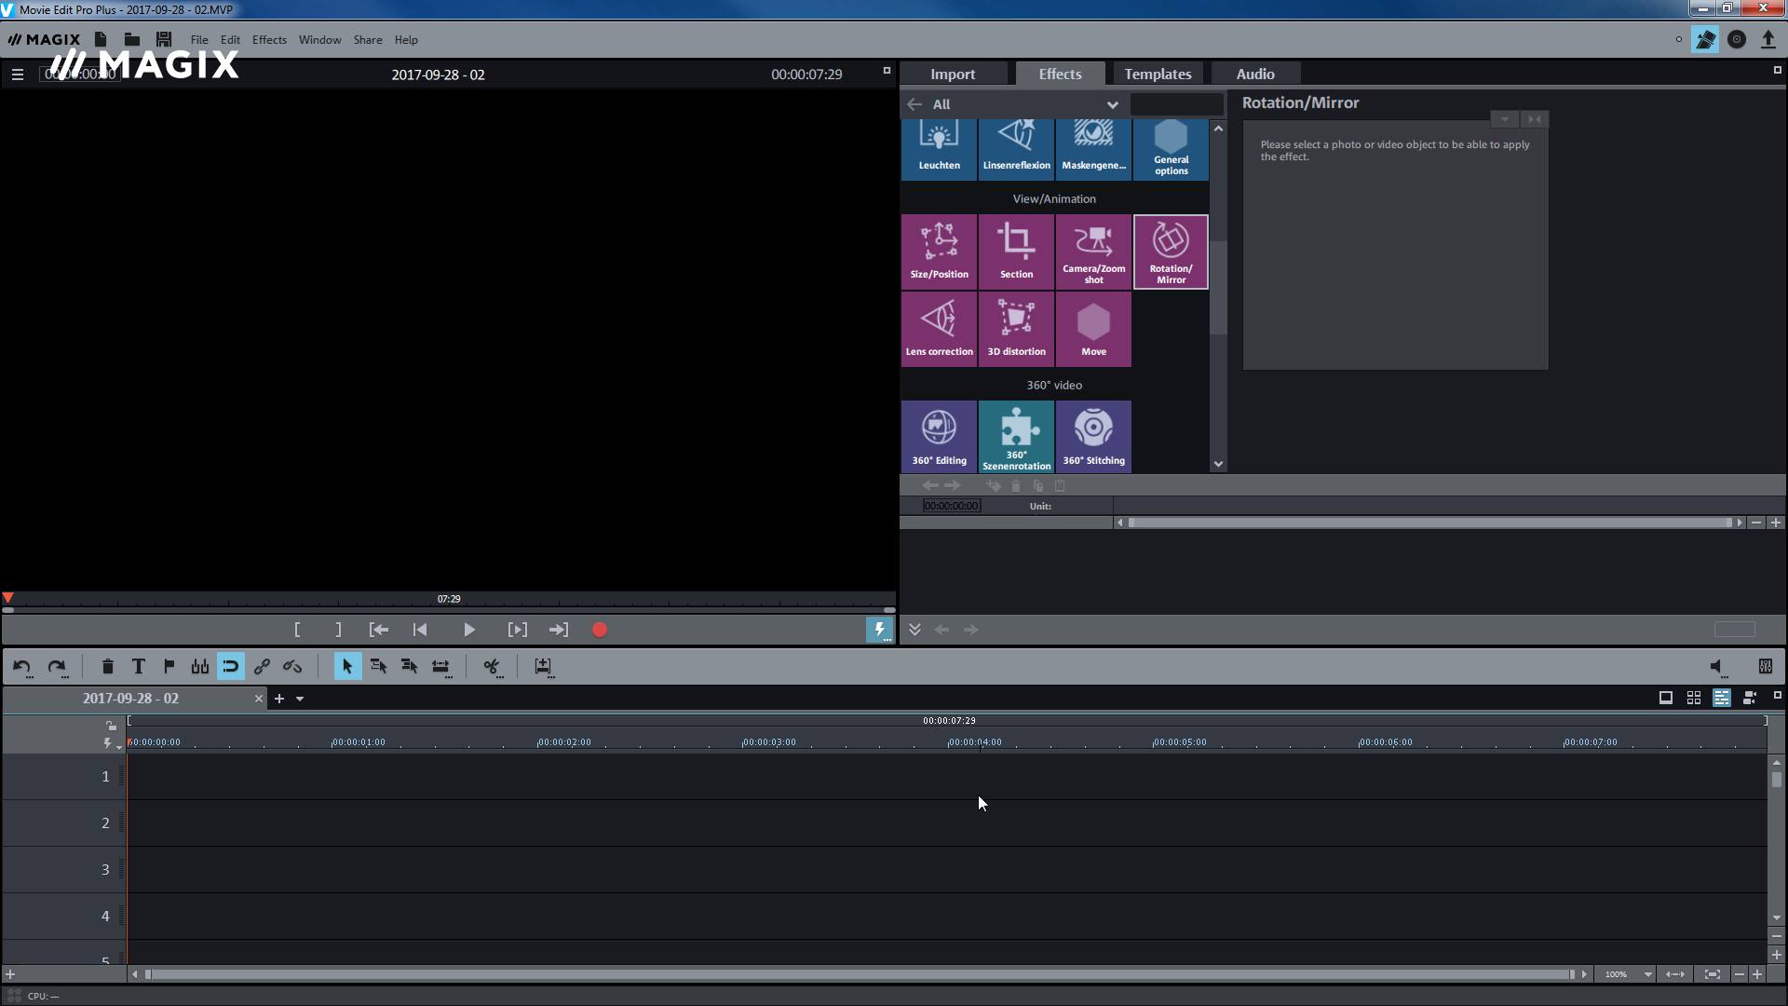Image resolution: width=1788 pixels, height=1006 pixels.
Task: Toggle the magnetic timeline tool
Action: pos(230,666)
